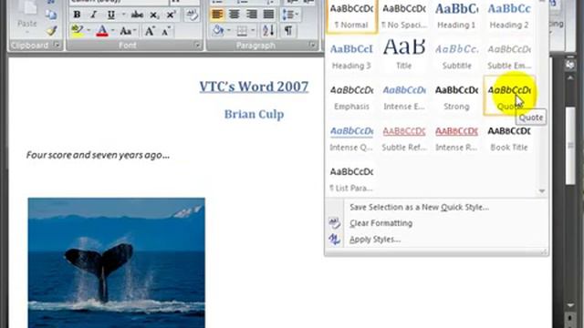Open the Font dialog box launcher
The width and height of the screenshot is (584, 328).
click(197, 46)
